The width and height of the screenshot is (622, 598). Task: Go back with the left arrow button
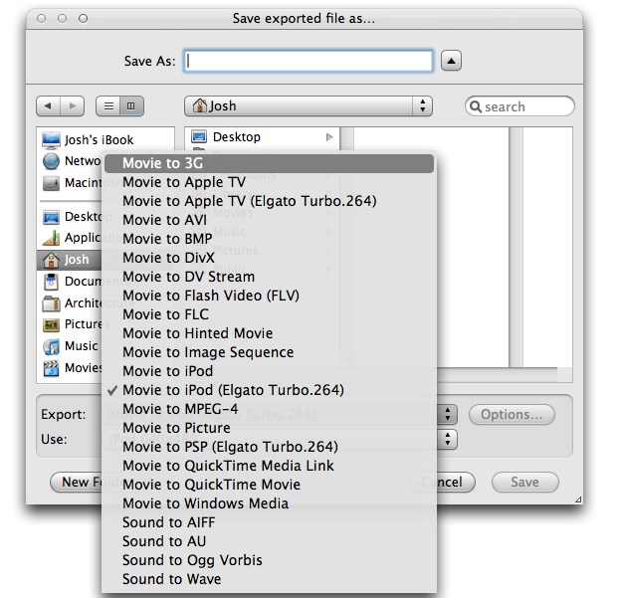tap(49, 106)
